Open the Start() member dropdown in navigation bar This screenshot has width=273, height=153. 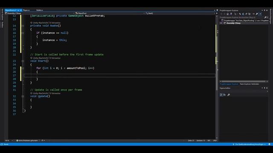click(215, 13)
